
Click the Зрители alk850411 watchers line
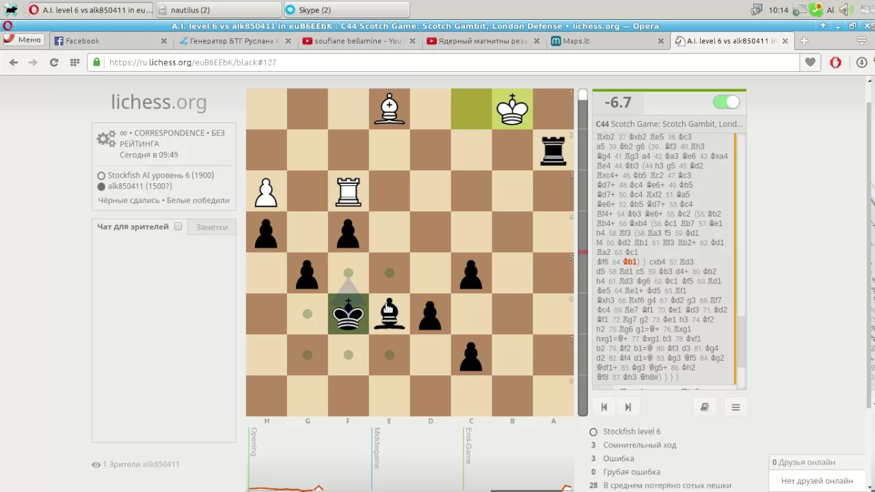(x=136, y=464)
